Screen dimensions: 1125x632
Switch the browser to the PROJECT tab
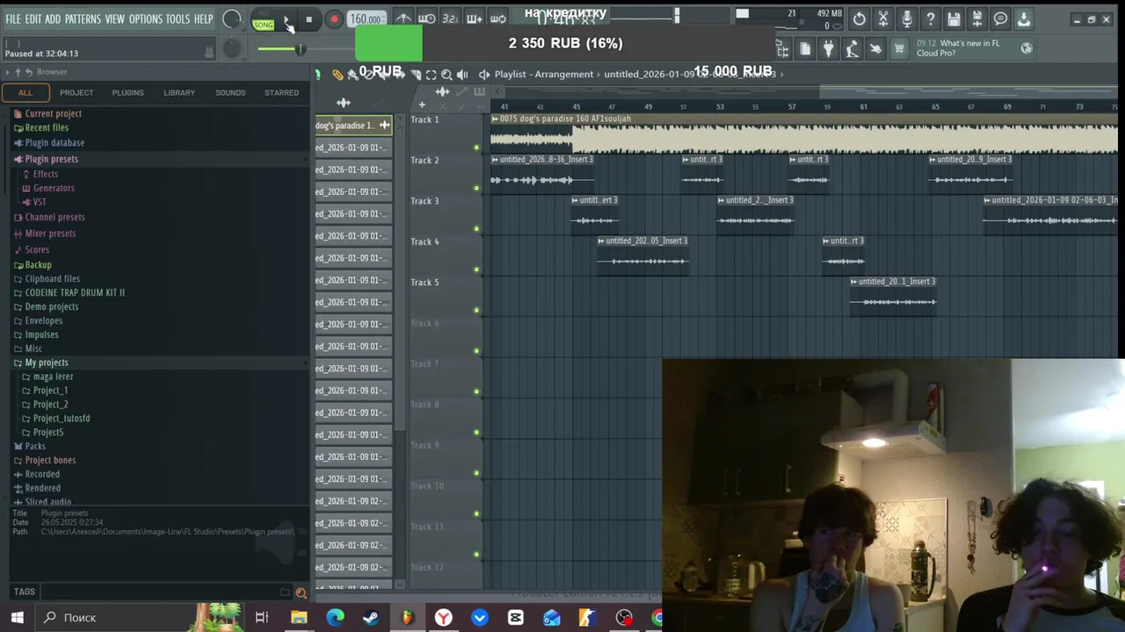point(76,92)
